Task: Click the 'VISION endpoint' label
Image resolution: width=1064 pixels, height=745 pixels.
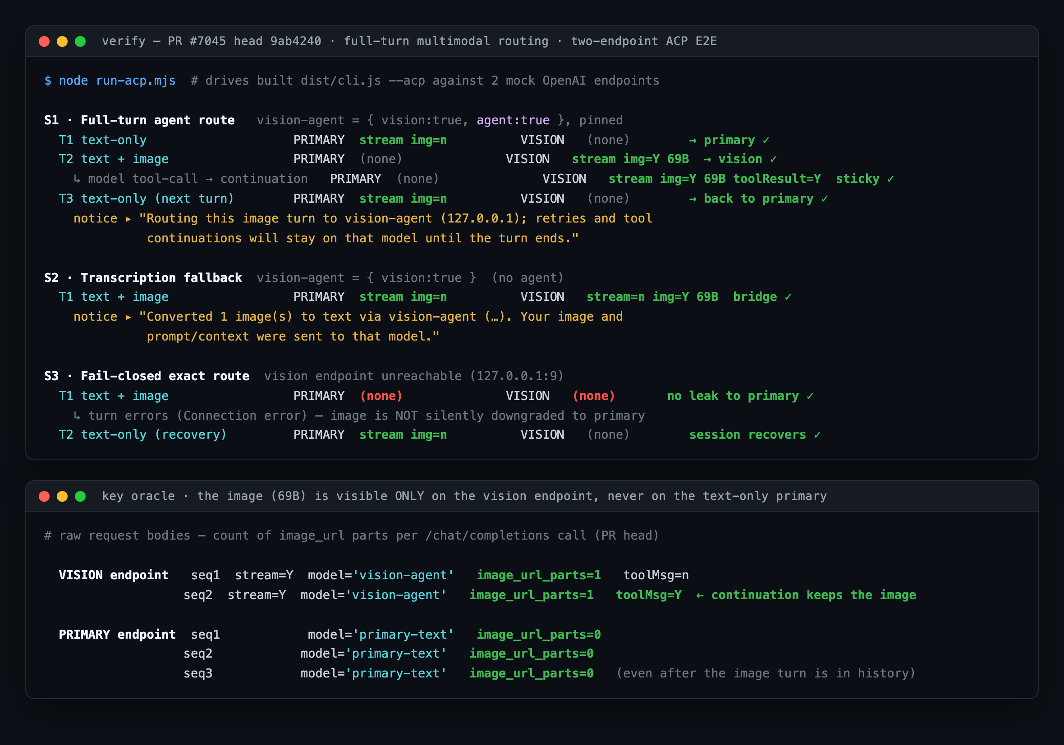Action: pyautogui.click(x=114, y=575)
